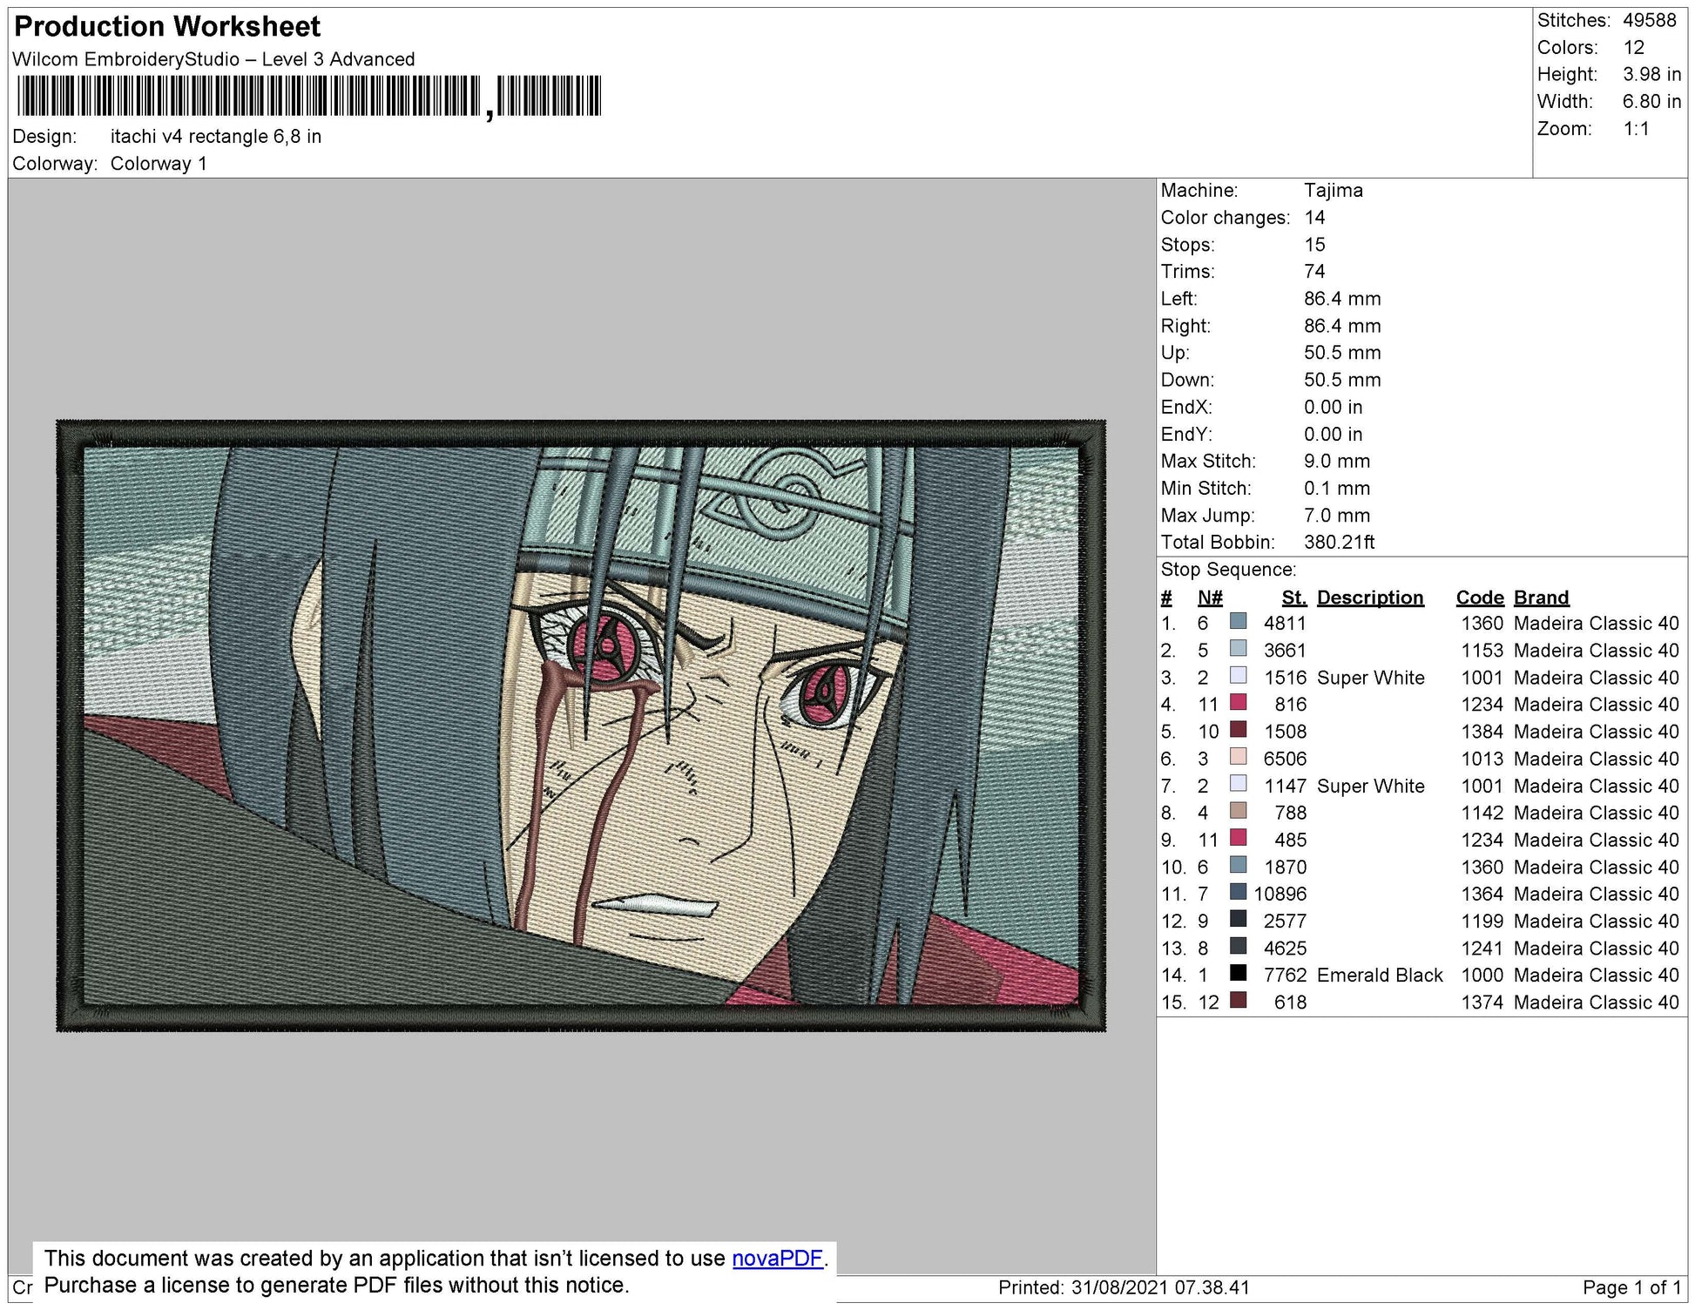Click the Machine value Tajima

[x=1333, y=191]
